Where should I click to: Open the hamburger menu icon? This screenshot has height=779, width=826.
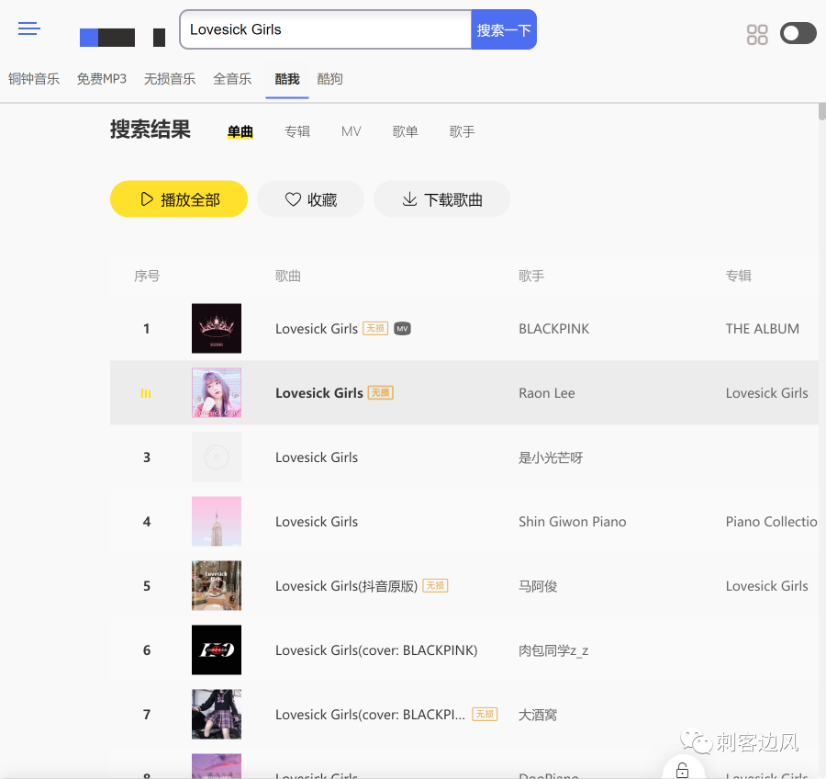pos(29,28)
